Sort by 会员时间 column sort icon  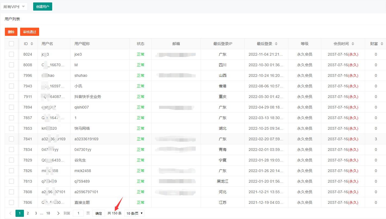(x=353, y=44)
